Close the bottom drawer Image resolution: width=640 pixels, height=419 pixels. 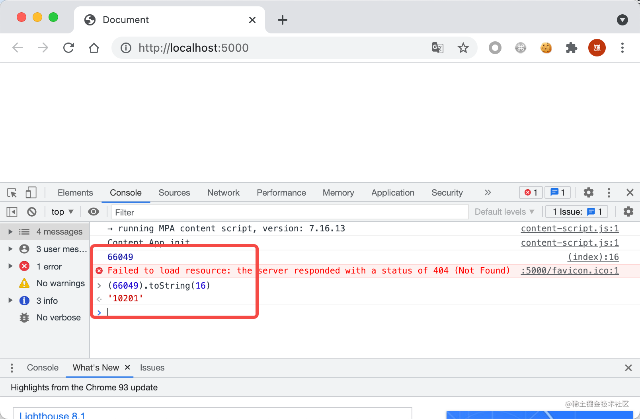(628, 368)
